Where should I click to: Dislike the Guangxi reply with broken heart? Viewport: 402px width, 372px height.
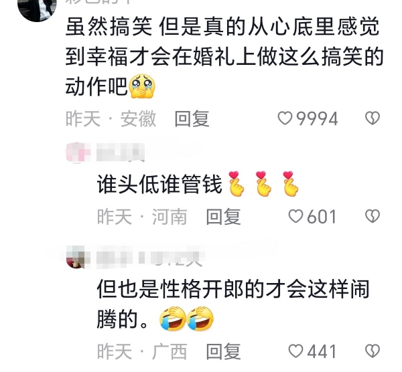[373, 351]
